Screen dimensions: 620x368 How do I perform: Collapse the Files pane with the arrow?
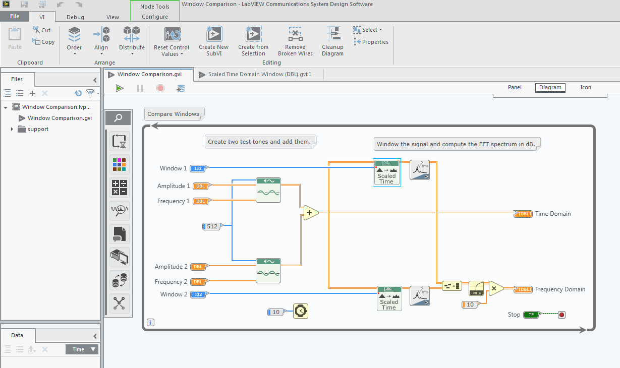click(95, 80)
